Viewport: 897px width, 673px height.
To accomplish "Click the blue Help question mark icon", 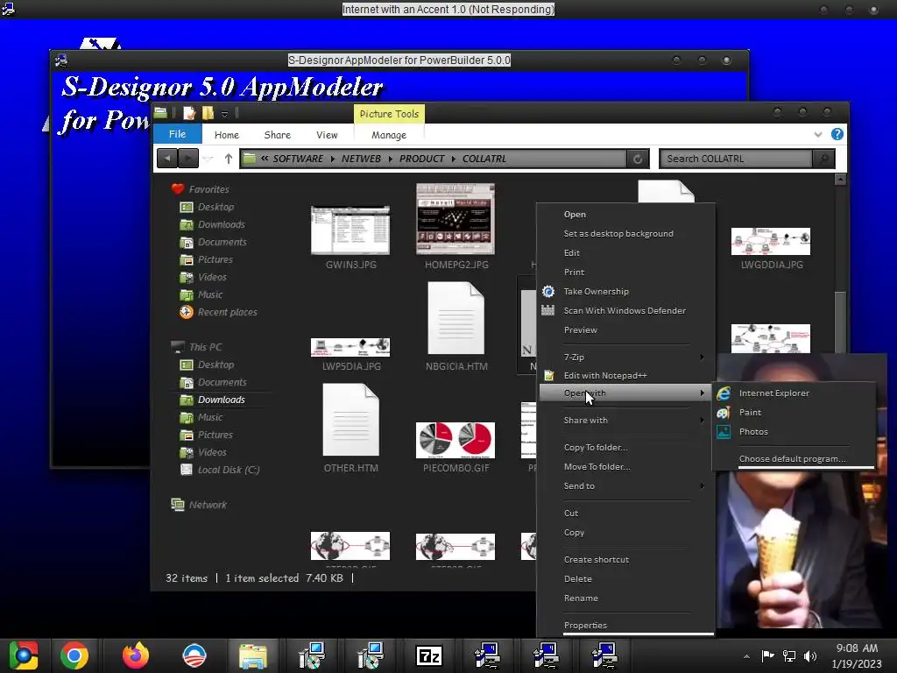I will tap(837, 134).
